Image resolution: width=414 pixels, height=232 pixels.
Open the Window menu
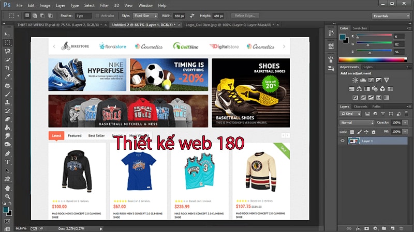145,5
